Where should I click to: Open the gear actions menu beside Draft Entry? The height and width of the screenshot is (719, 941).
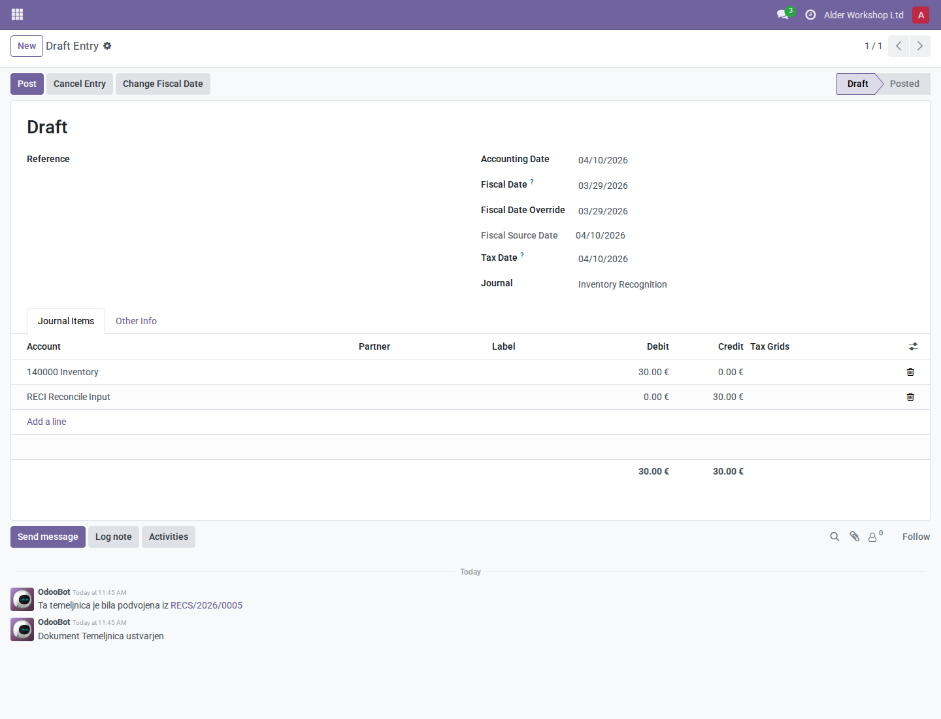(107, 46)
